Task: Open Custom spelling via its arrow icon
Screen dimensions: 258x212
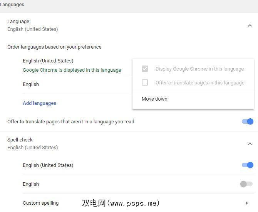Action: [x=246, y=203]
